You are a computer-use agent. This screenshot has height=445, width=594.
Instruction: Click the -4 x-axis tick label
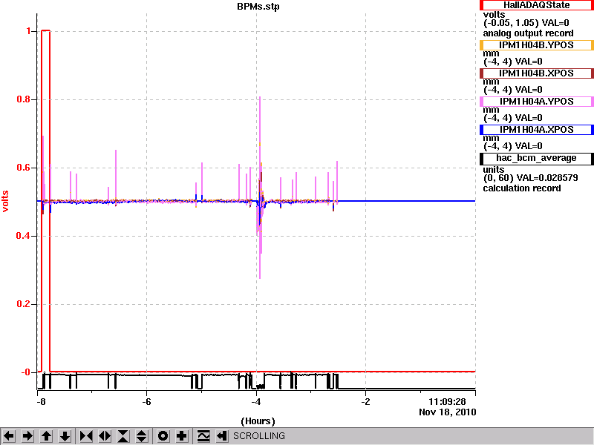tap(256, 401)
